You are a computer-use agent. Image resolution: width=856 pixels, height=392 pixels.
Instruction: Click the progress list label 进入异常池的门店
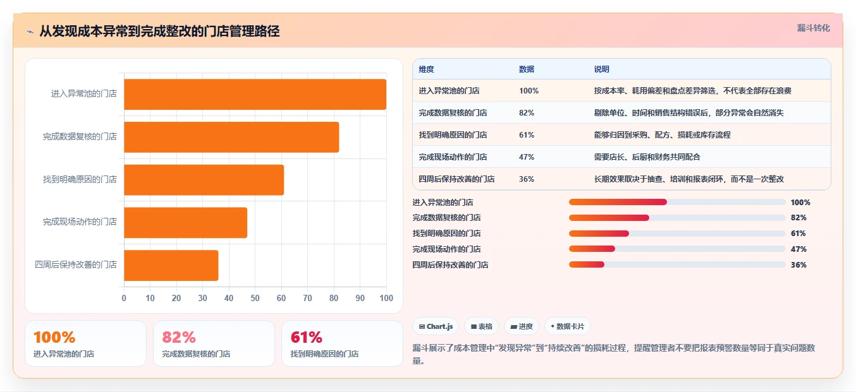[x=443, y=203]
